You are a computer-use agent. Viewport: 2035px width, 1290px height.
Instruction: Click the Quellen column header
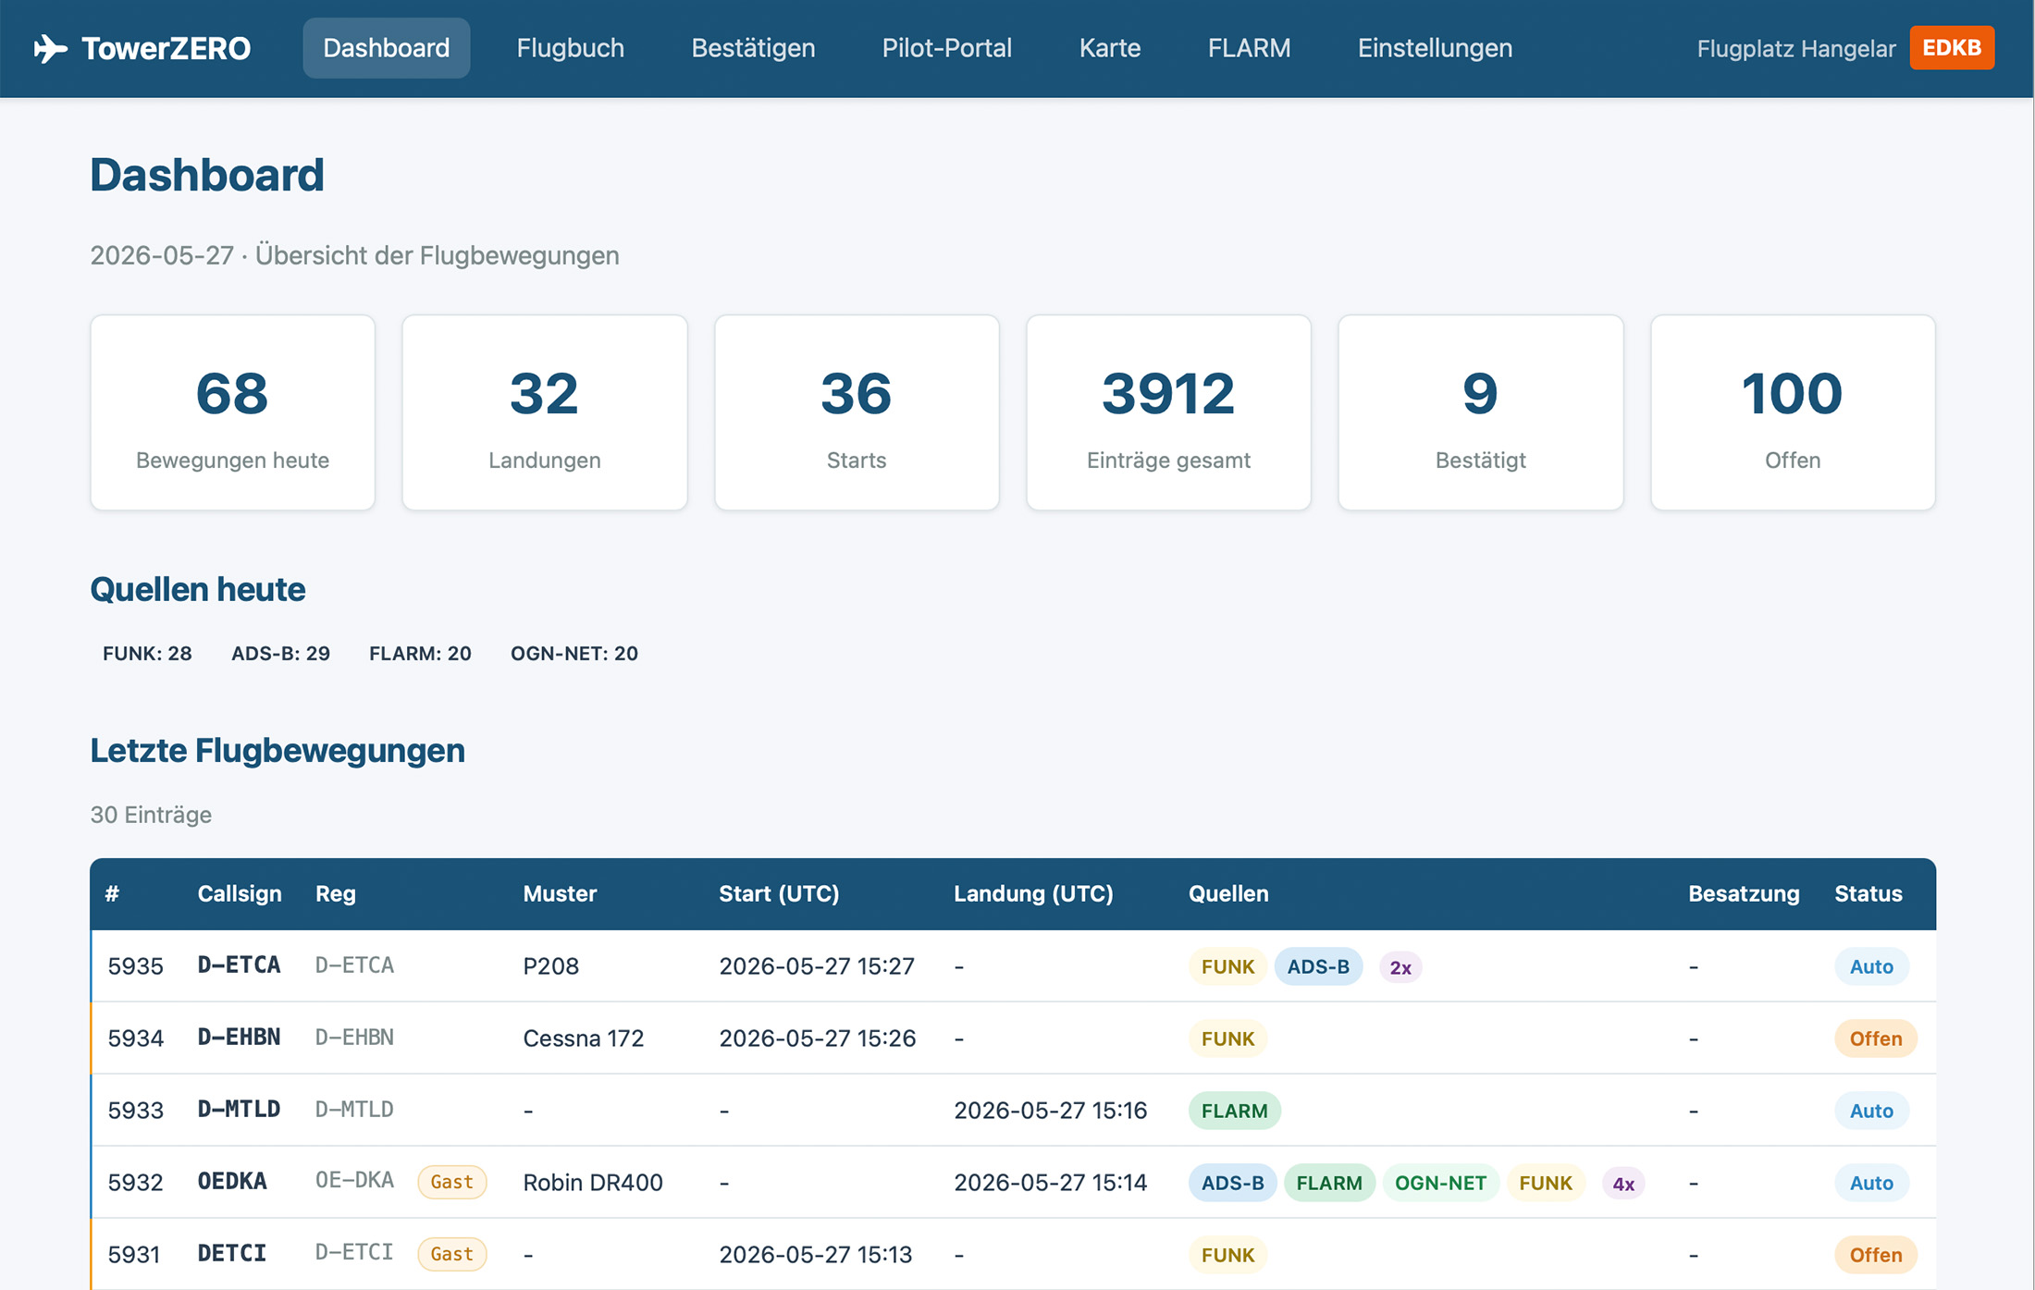1228,893
